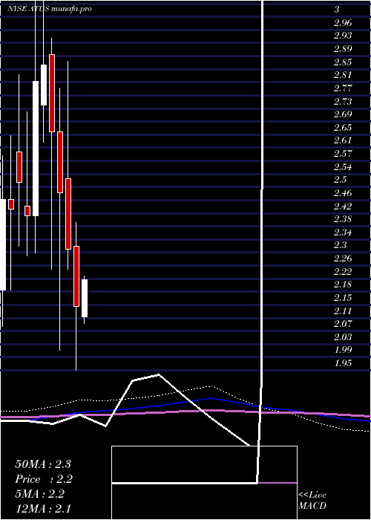Click the tallest white candlestick body
The height and width of the screenshot is (520, 371).
pyautogui.click(x=36, y=149)
